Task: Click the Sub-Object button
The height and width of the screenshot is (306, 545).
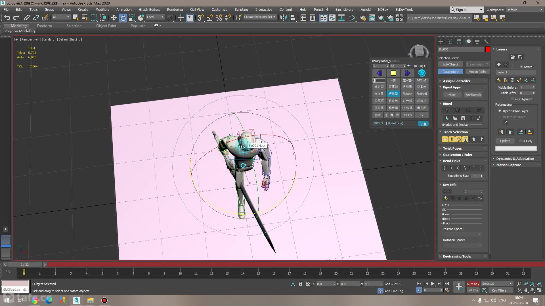Action: pyautogui.click(x=450, y=64)
